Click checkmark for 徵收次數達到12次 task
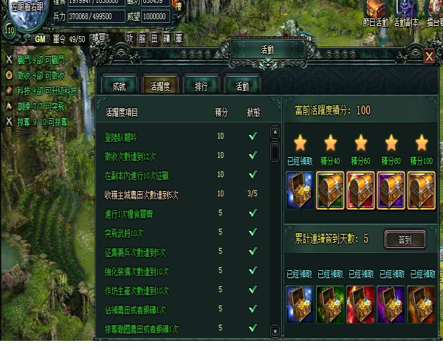Viewport: 443px width, 349px height. (x=253, y=155)
